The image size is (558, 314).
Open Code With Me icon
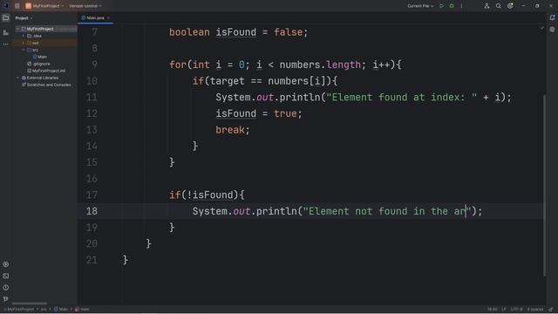(x=487, y=6)
